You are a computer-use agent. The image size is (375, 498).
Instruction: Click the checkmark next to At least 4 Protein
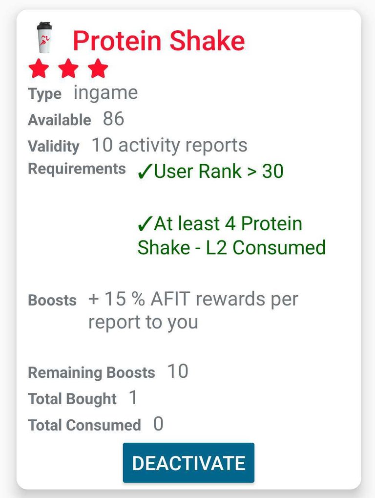pyautogui.click(x=145, y=224)
